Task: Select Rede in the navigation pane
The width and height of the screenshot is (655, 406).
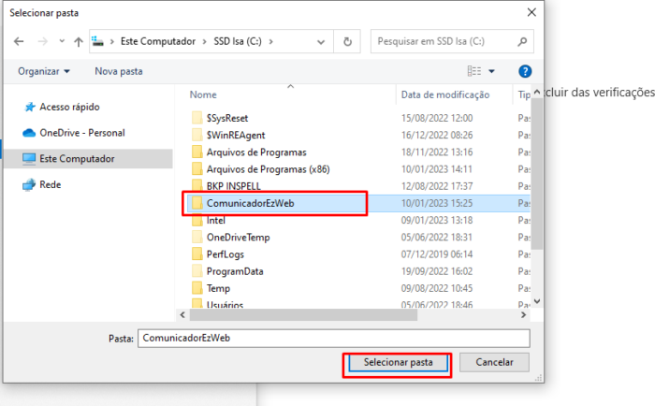Action: (50, 184)
